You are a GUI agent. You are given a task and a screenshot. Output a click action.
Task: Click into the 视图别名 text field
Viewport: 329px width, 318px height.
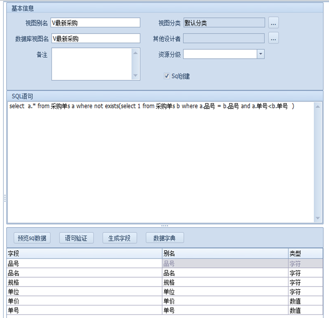(x=95, y=23)
